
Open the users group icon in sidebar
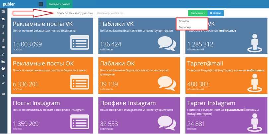(3, 69)
